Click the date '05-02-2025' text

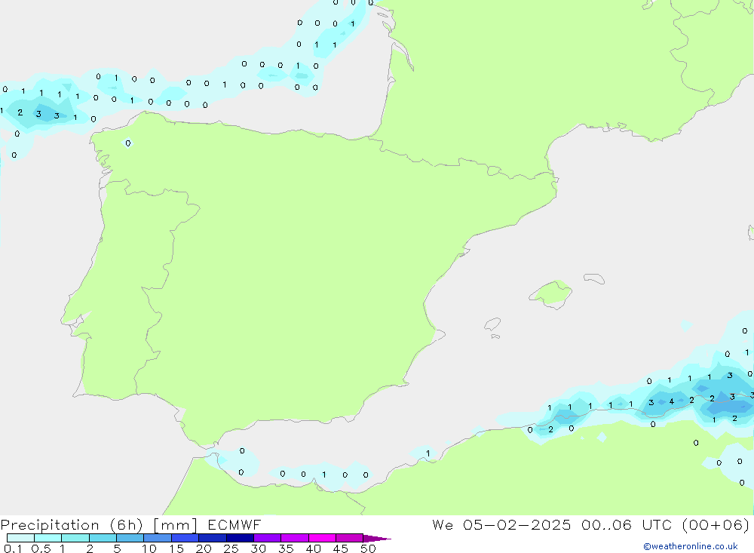point(516,525)
